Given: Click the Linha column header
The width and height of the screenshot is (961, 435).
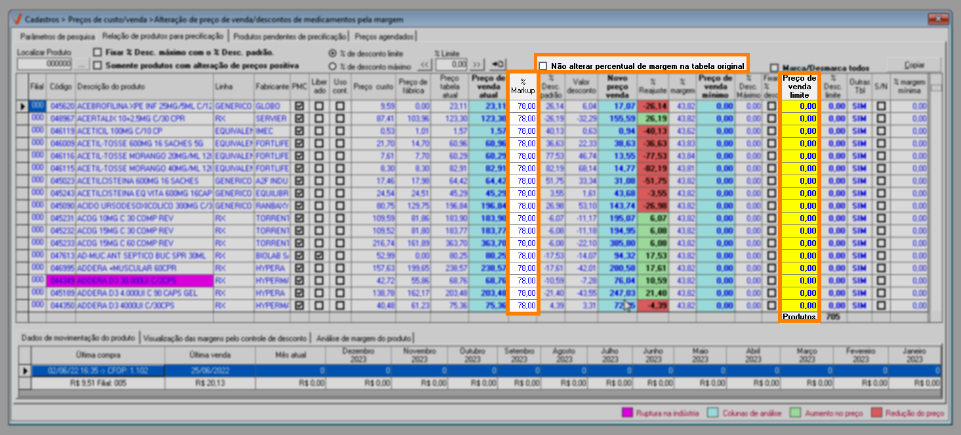Looking at the screenshot, I should [x=233, y=87].
